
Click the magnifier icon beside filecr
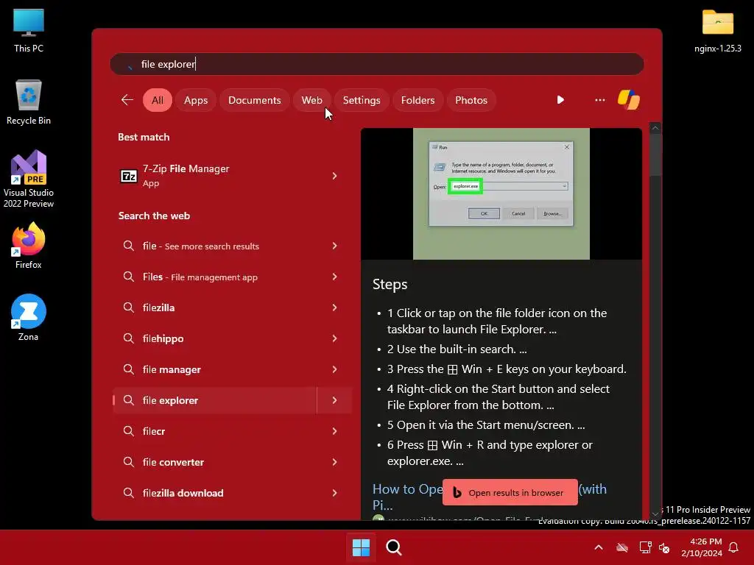pos(128,431)
